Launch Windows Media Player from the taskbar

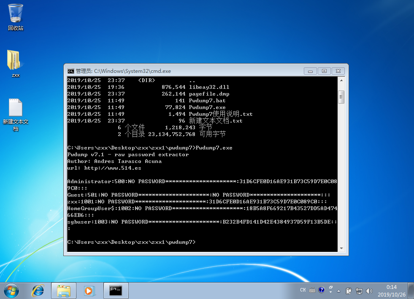(89, 291)
